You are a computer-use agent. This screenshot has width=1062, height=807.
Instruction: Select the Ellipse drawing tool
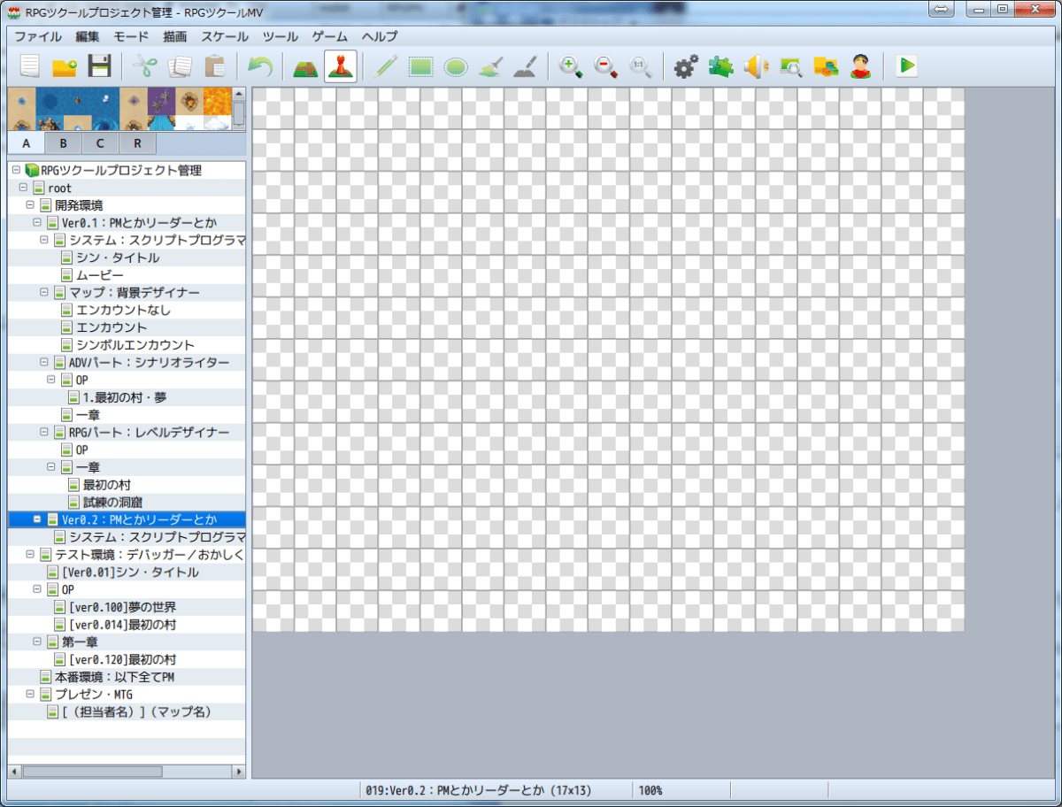456,66
